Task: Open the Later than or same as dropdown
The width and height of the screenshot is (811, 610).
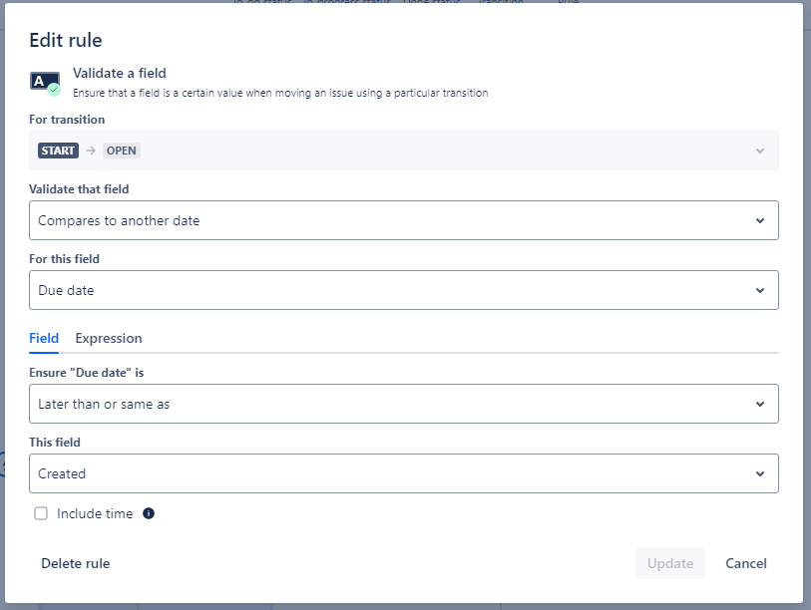Action: click(x=403, y=404)
